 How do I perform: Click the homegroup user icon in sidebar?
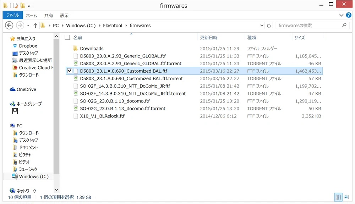click(x=15, y=111)
